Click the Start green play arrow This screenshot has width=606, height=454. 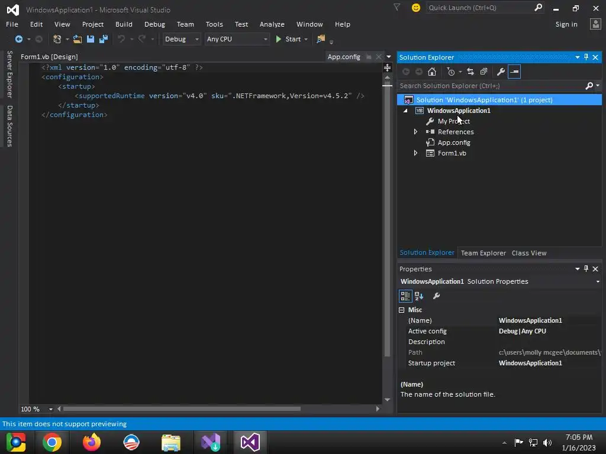tap(278, 39)
